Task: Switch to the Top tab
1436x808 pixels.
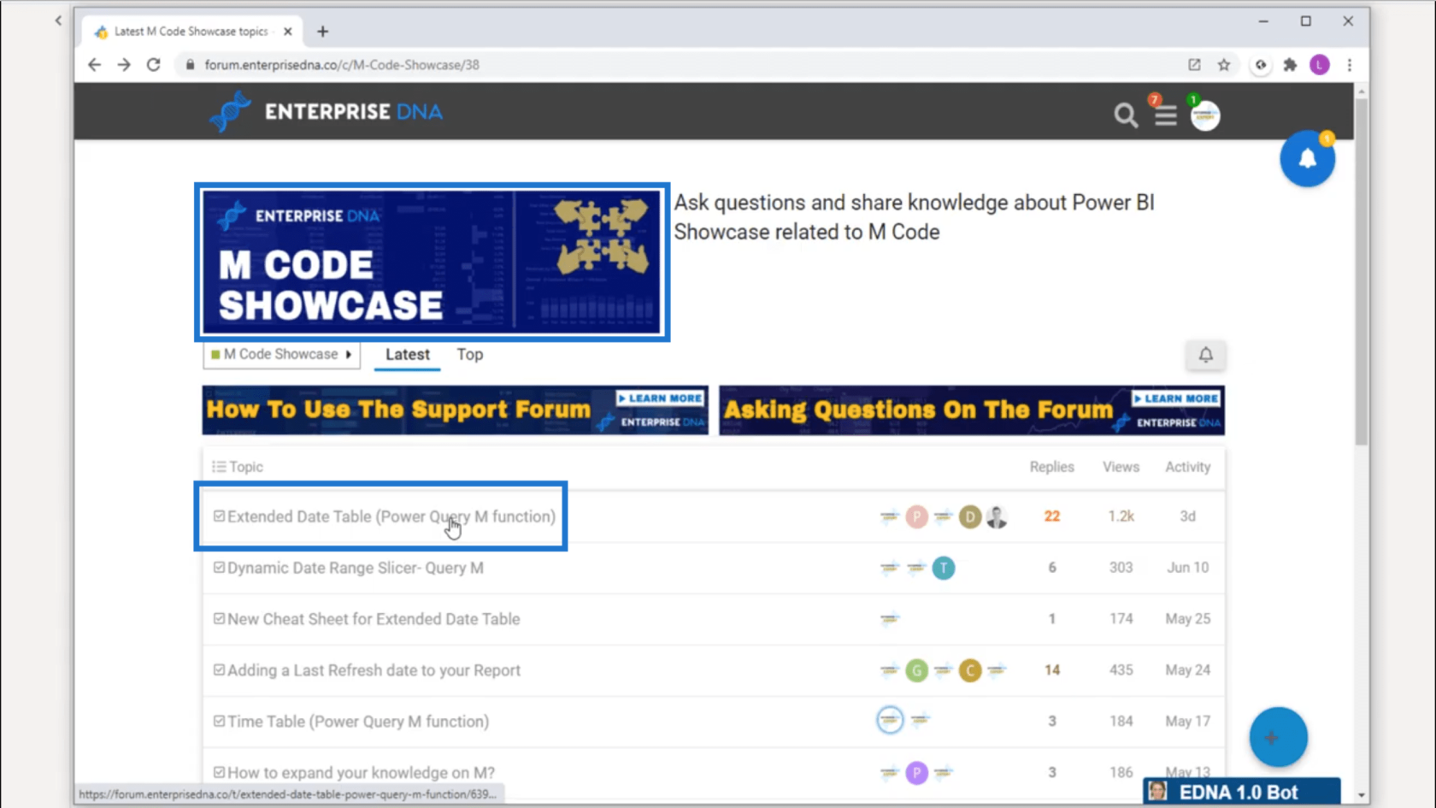Action: click(469, 355)
